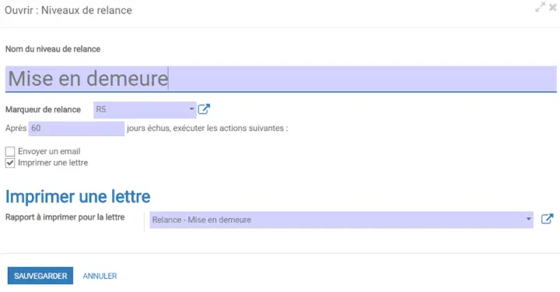Click the Imprimer une lettre section heading
This screenshot has width=560, height=292.
tap(78, 196)
